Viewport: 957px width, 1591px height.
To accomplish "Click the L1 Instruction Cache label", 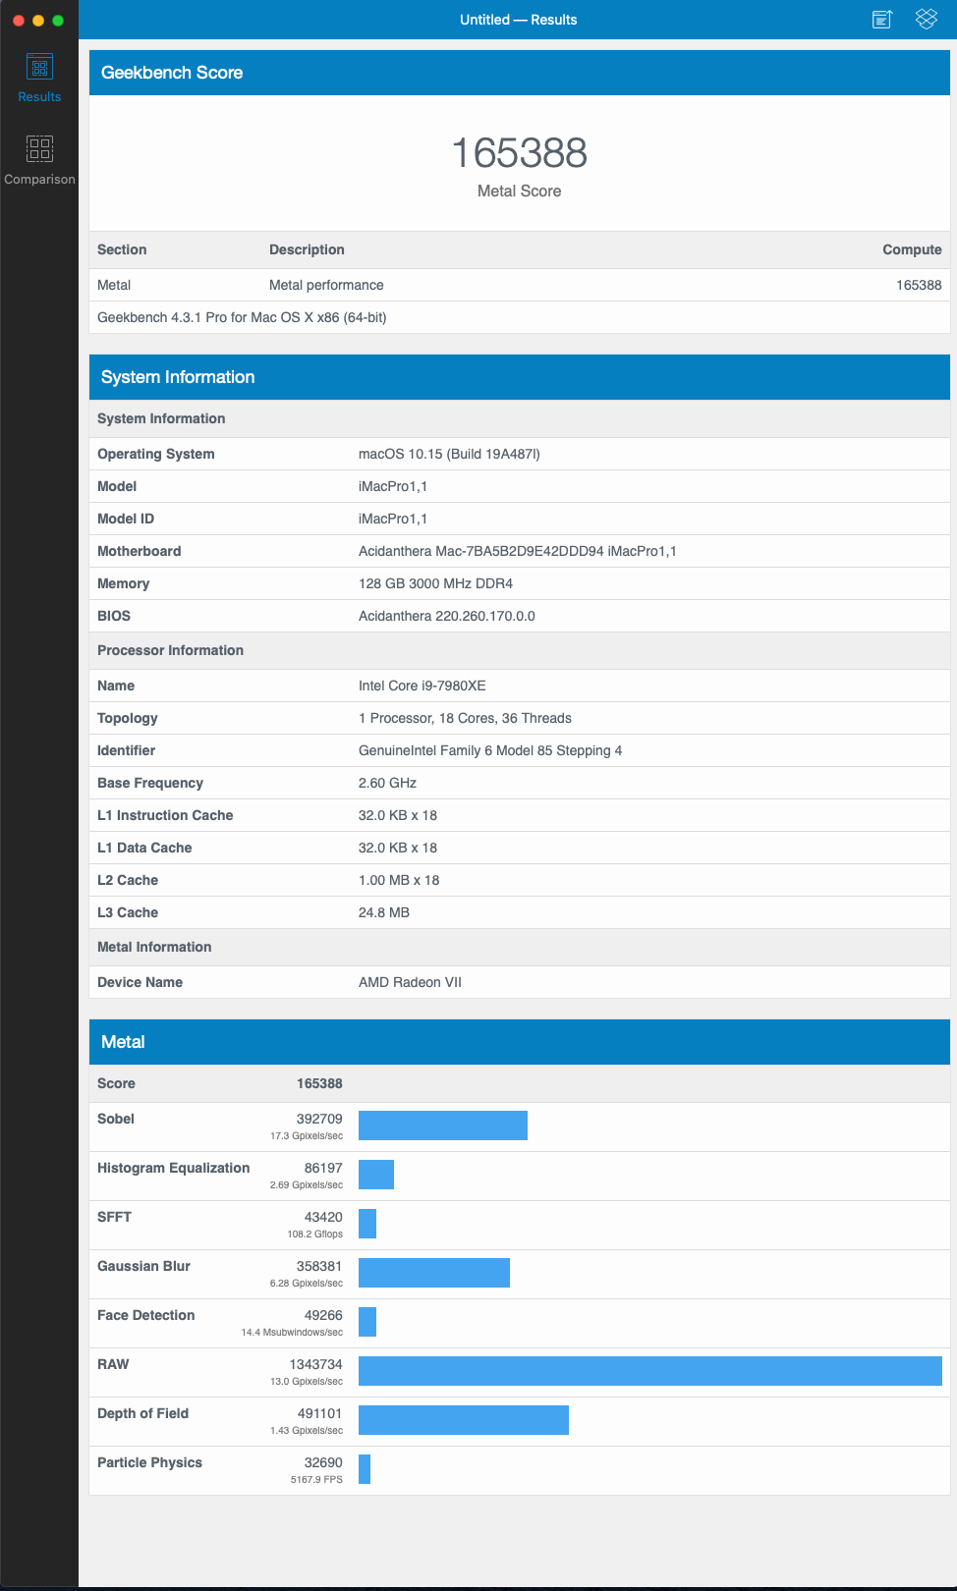I will (x=165, y=815).
